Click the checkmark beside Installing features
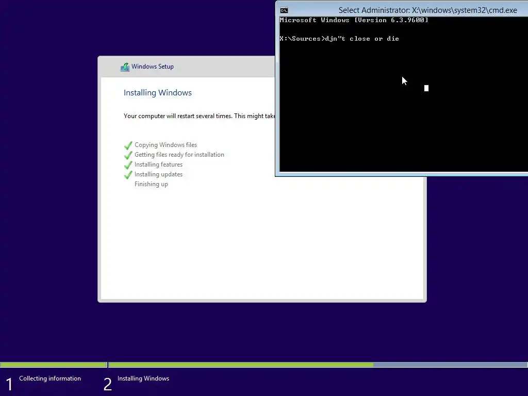528x396 pixels. point(128,165)
